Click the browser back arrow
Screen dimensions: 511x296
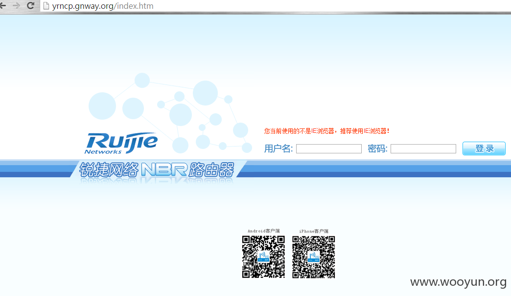click(x=2, y=5)
